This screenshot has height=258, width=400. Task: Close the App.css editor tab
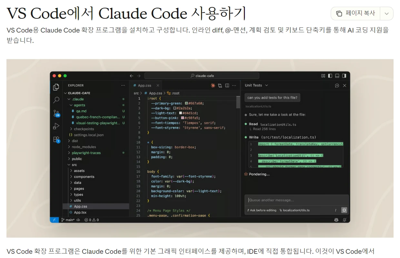coord(158,85)
